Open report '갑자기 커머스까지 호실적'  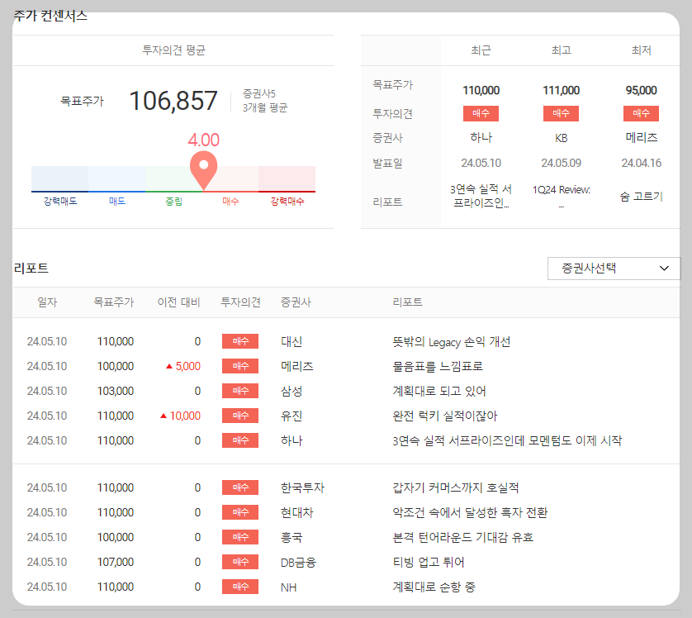pyautogui.click(x=456, y=487)
